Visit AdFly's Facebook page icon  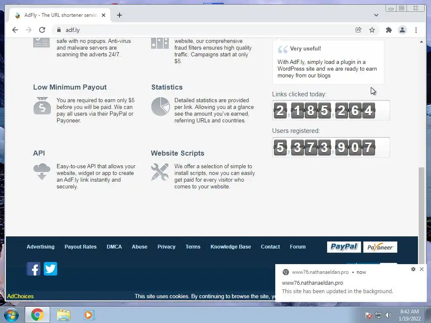click(33, 269)
